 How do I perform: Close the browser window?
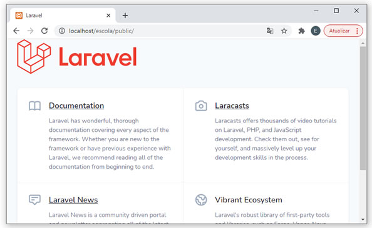(x=356, y=11)
